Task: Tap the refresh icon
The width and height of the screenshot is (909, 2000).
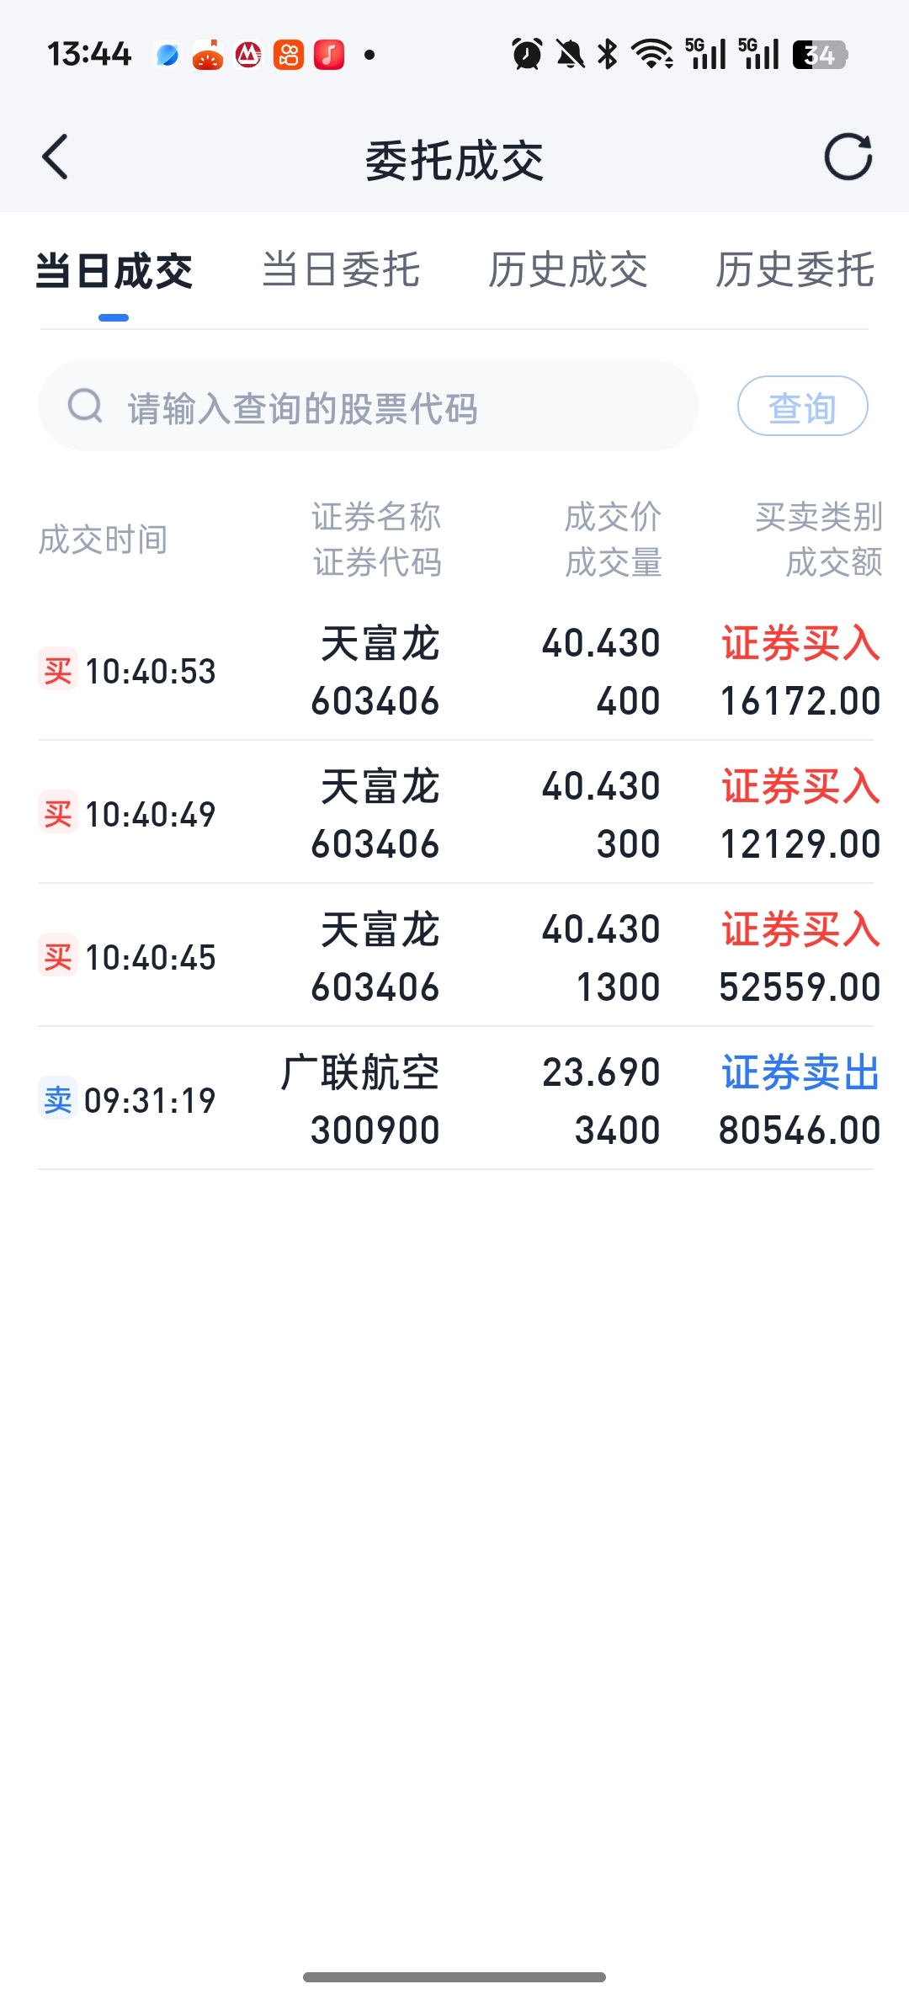Action: tap(848, 157)
